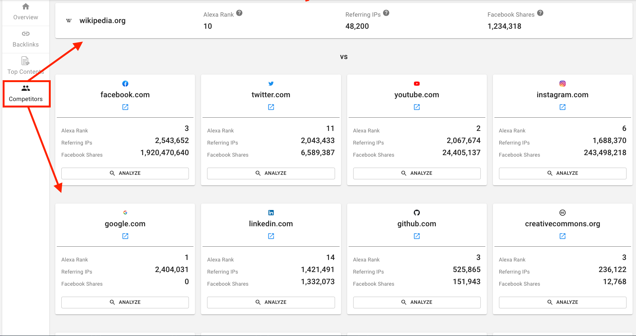
Task: Click Alexa Rank help question icon
Action: coord(239,13)
